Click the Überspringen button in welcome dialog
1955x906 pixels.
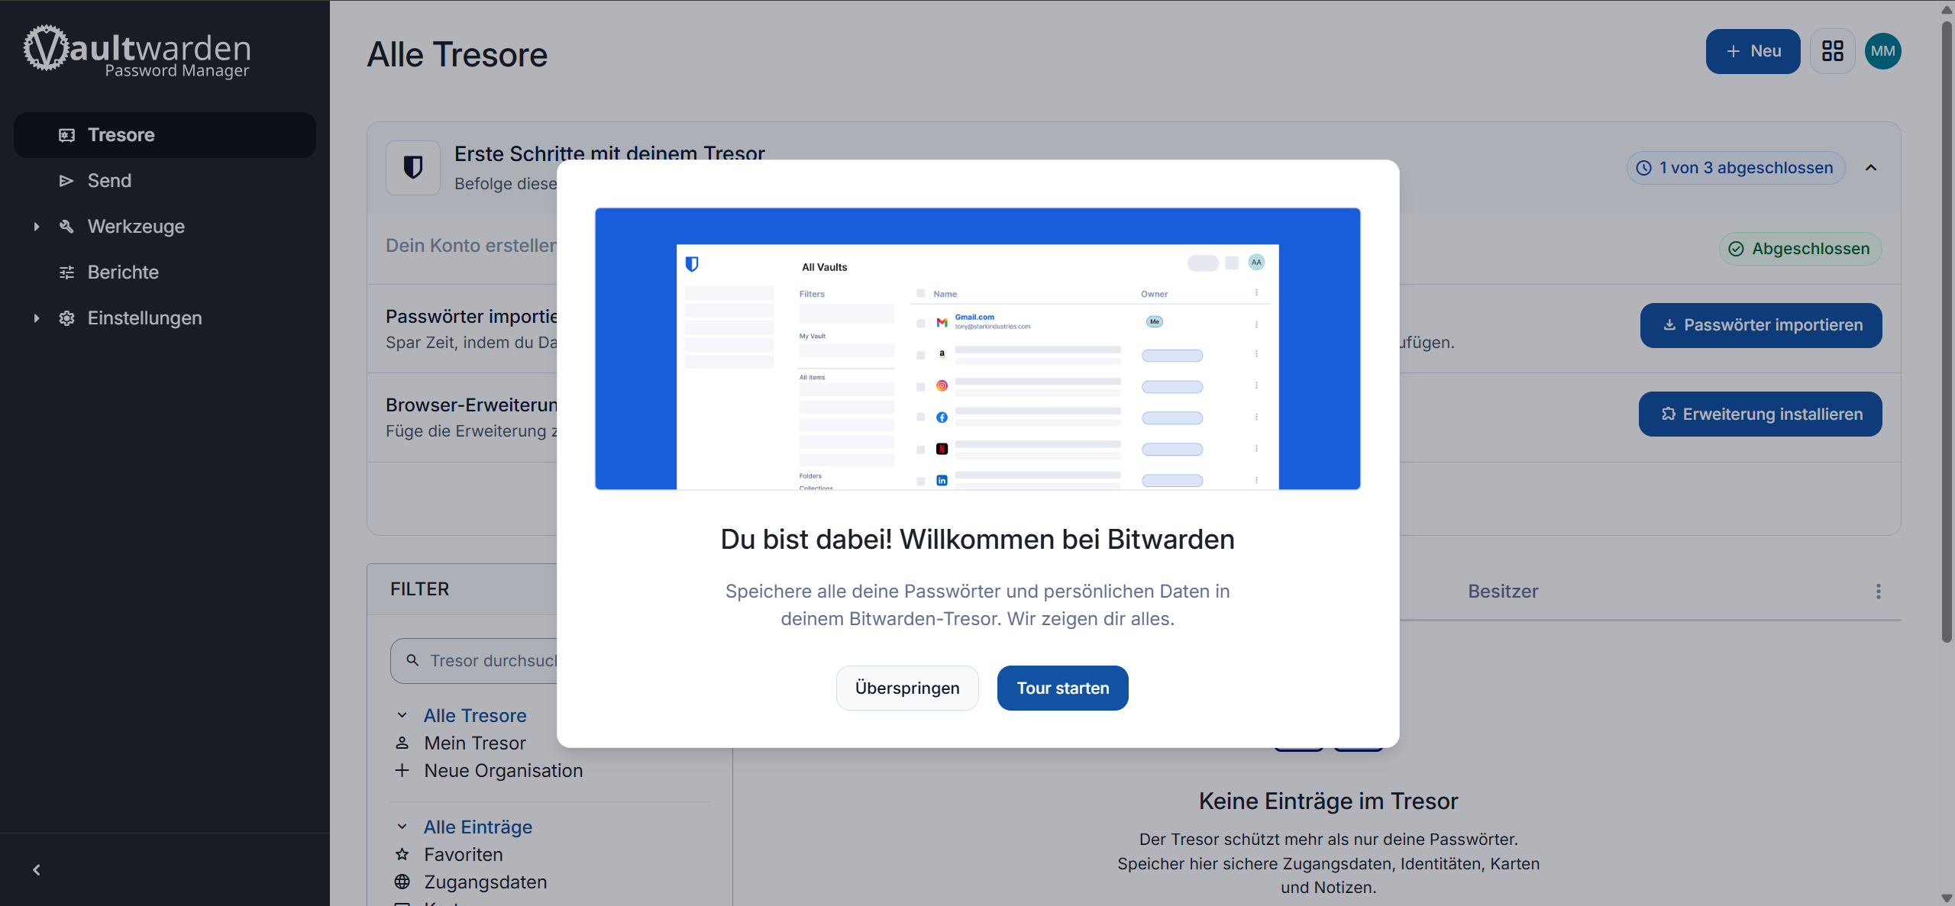coord(907,688)
